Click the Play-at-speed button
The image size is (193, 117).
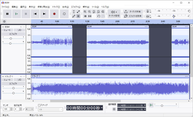[151, 105]
